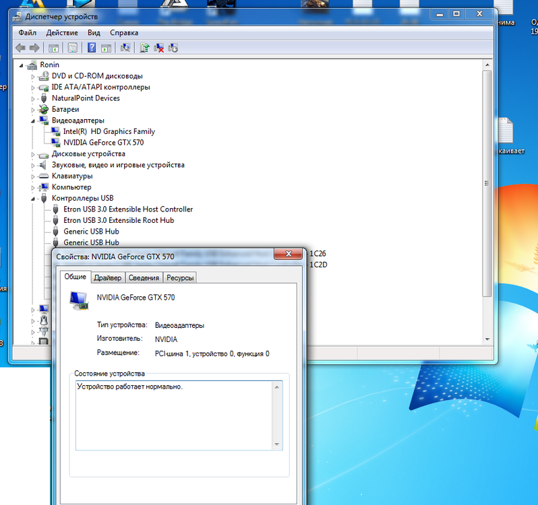Viewport: 538px width, 505px height.
Task: Toggle the show/hide action pane icon
Action: click(x=106, y=48)
